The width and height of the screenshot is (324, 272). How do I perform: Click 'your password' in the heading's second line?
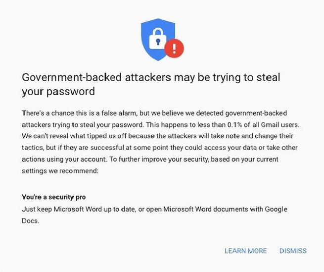click(x=58, y=92)
